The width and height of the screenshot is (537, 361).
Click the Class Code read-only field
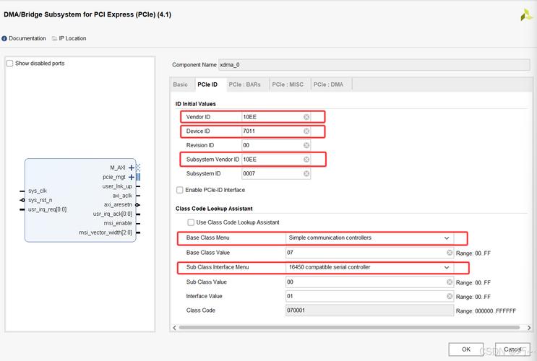pyautogui.click(x=369, y=310)
